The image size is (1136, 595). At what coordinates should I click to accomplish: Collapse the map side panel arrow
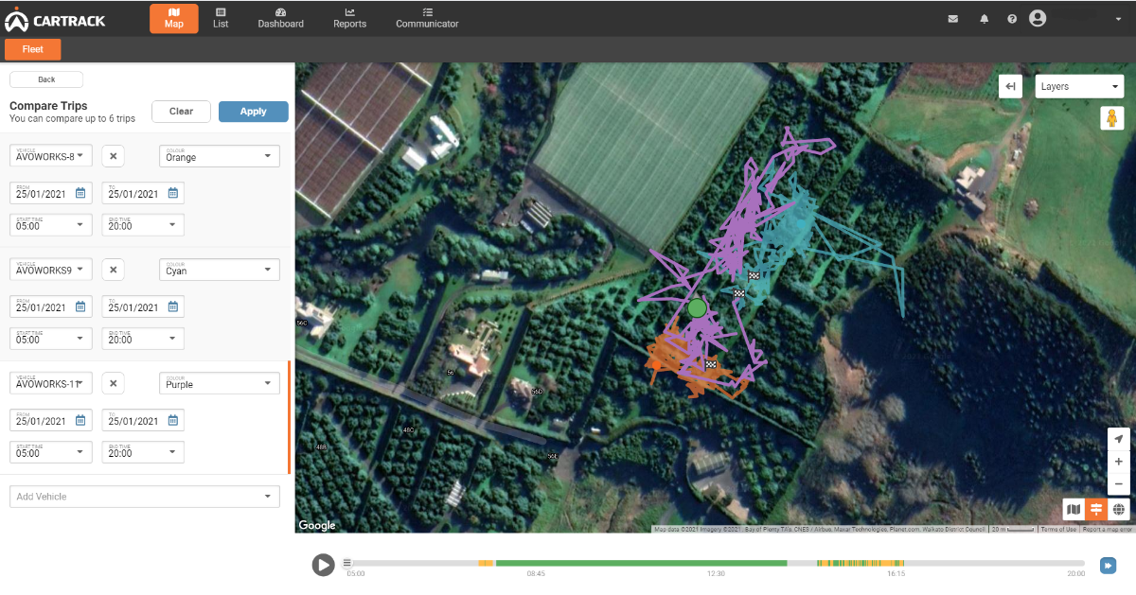(1011, 87)
